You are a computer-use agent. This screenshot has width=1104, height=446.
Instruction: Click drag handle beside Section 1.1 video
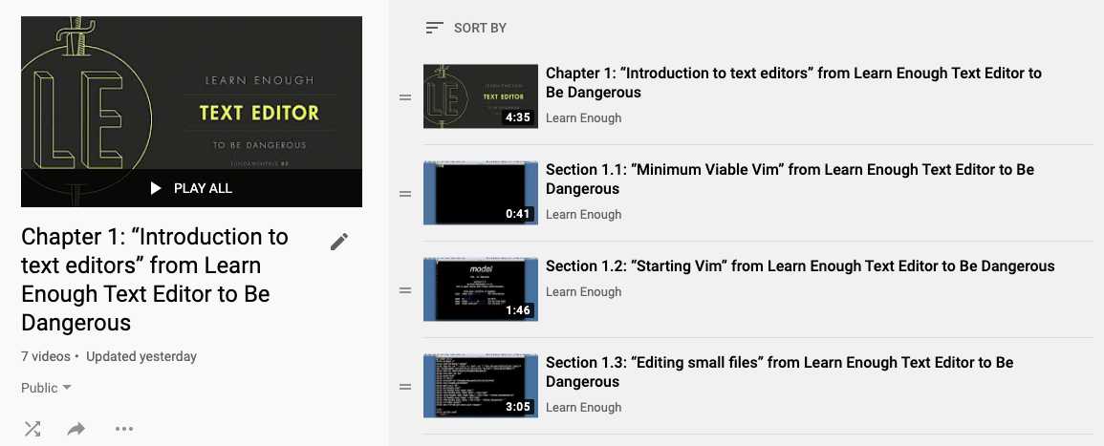404,194
